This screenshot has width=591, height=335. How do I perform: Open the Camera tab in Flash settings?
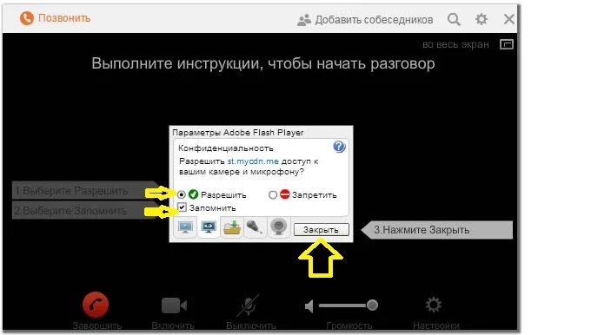(278, 227)
